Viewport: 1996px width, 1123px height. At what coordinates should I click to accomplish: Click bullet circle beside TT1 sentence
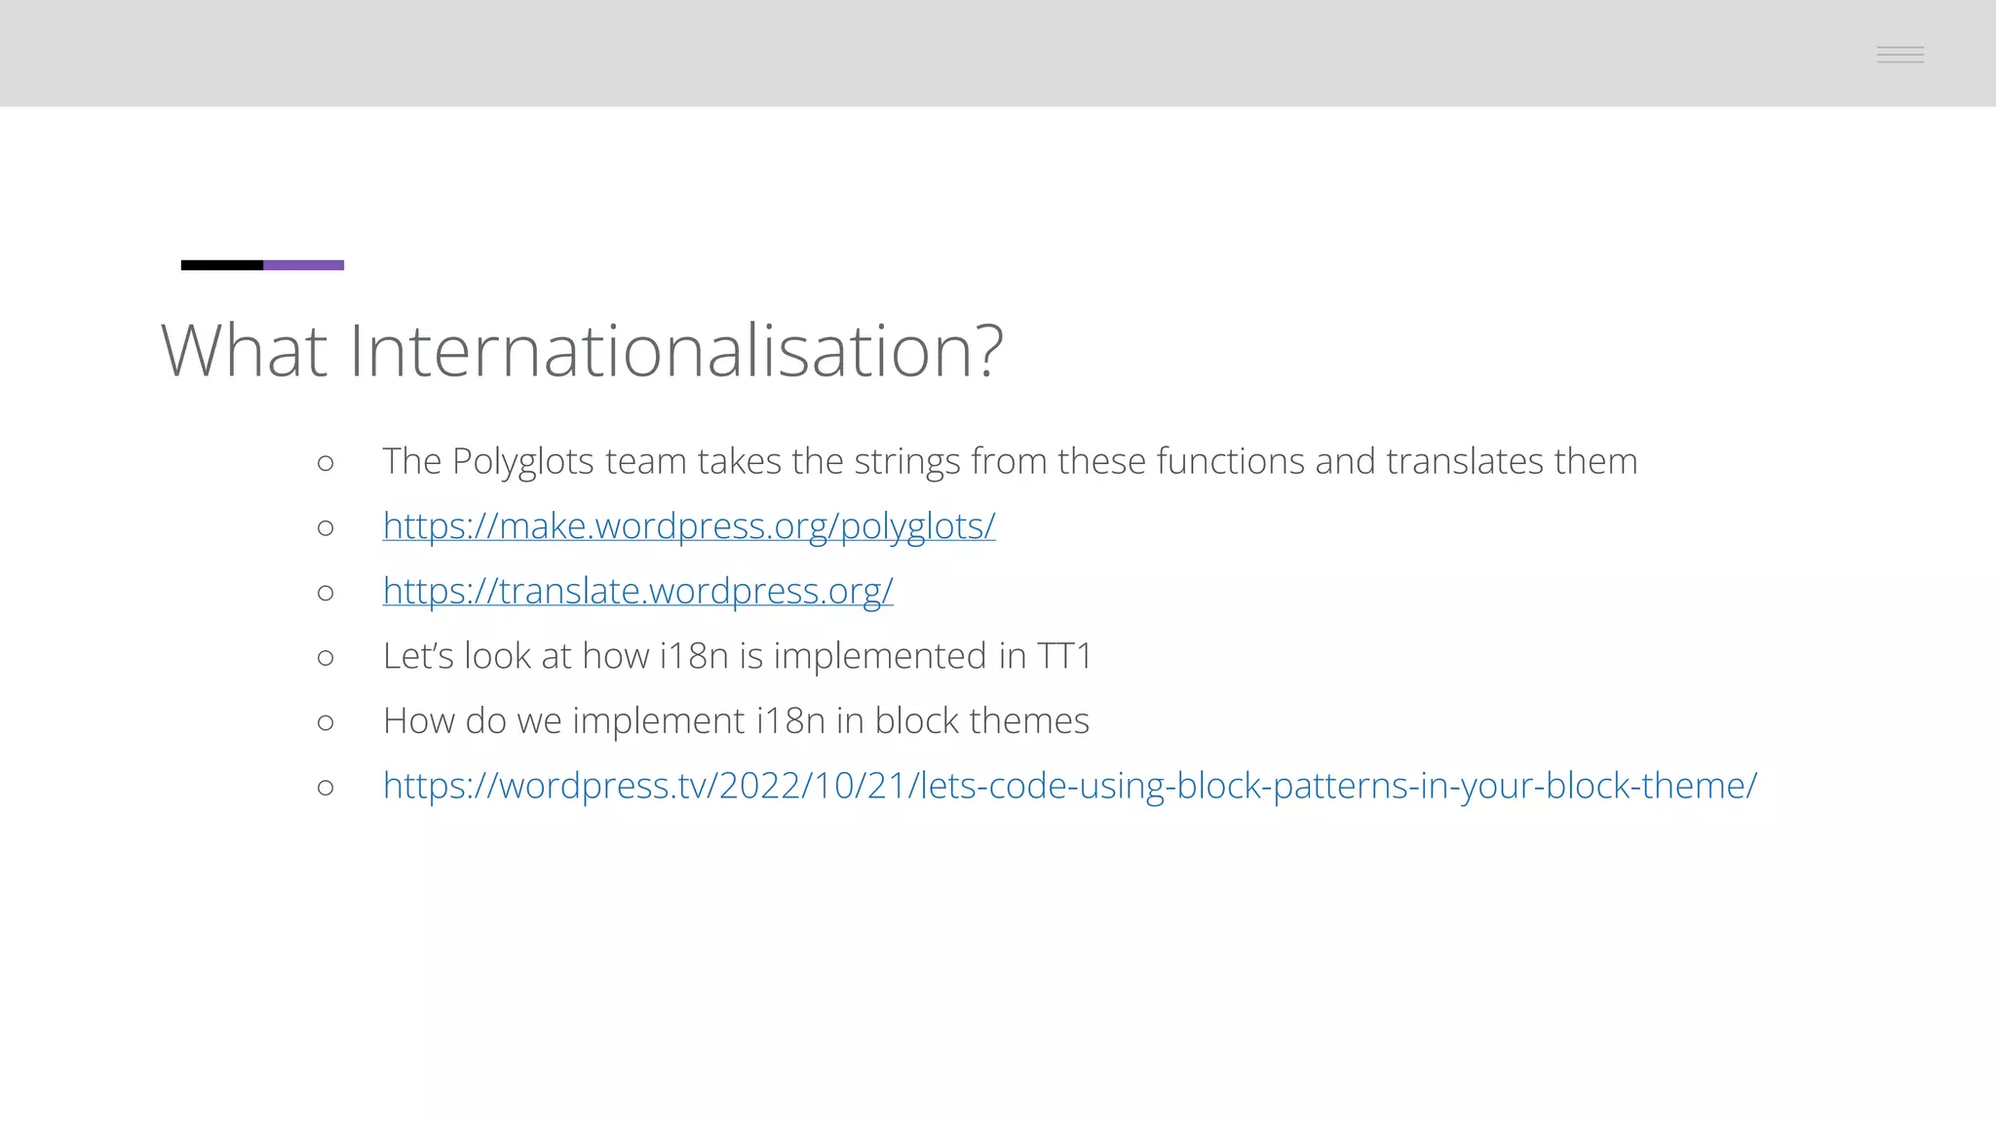[x=326, y=658]
